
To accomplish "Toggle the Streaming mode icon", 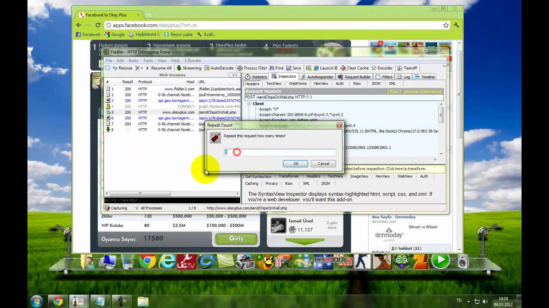I will [x=189, y=68].
